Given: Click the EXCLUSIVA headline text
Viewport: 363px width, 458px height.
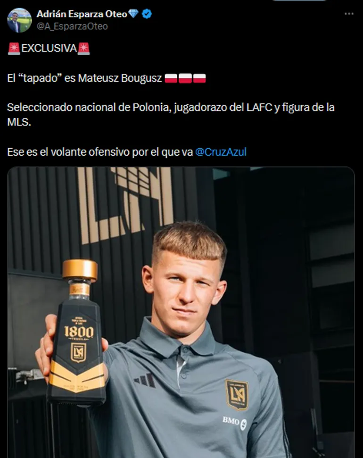Looking at the screenshot, I should pyautogui.click(x=49, y=48).
